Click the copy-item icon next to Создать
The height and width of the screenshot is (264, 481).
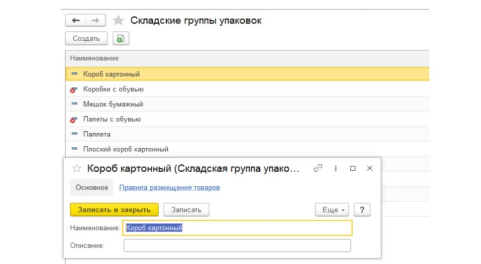(x=121, y=38)
